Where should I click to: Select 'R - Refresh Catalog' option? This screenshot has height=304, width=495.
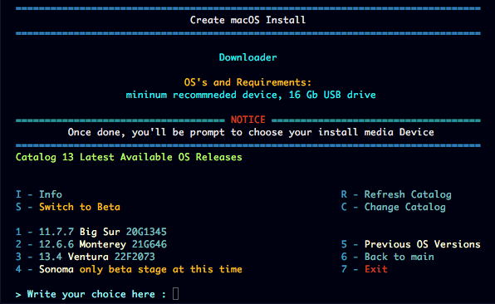[396, 194]
